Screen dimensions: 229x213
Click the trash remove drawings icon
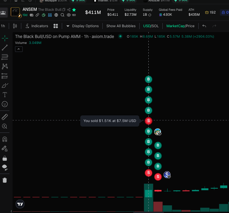(5, 180)
